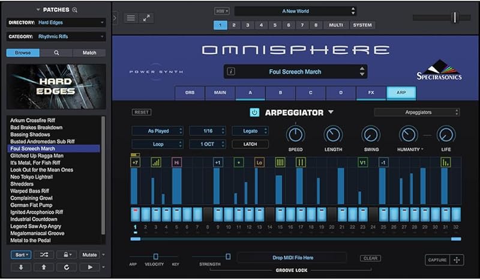Viewport: 480px width, 280px height.
Task: Toggle arpeggiator step 24 on/off
Action: click(373, 214)
